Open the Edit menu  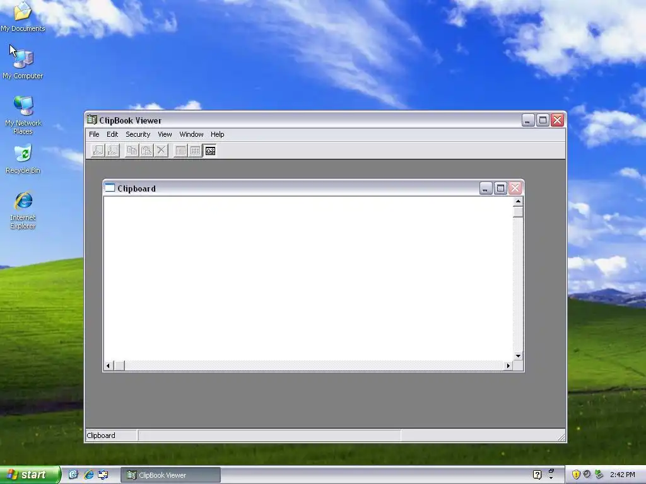point(112,134)
